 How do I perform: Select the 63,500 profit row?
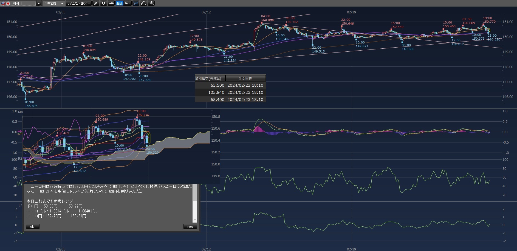pyautogui.click(x=230, y=85)
